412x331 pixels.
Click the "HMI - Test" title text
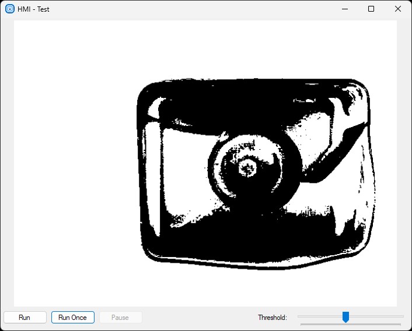[x=34, y=9]
